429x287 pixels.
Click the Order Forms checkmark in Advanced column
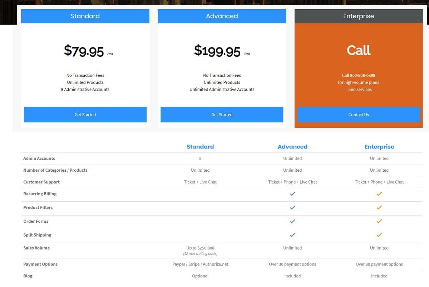point(292,221)
